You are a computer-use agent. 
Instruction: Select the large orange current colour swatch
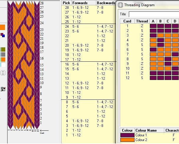3,27
